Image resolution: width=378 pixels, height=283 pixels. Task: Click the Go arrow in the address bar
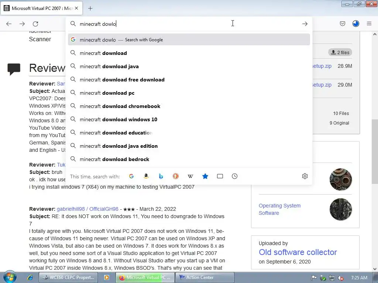pyautogui.click(x=305, y=24)
